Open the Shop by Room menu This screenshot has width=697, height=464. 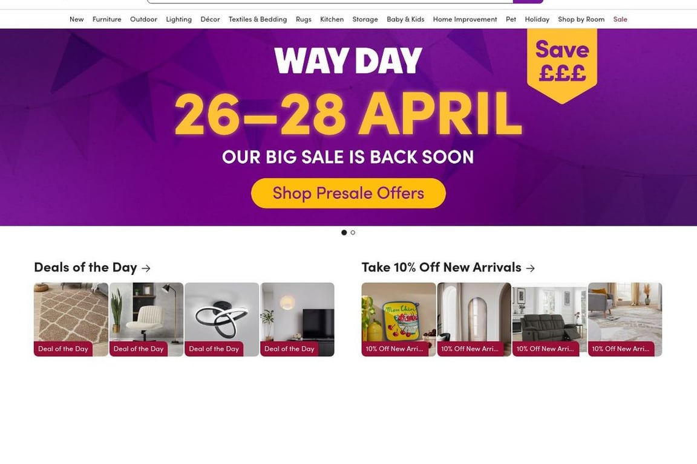(581, 19)
